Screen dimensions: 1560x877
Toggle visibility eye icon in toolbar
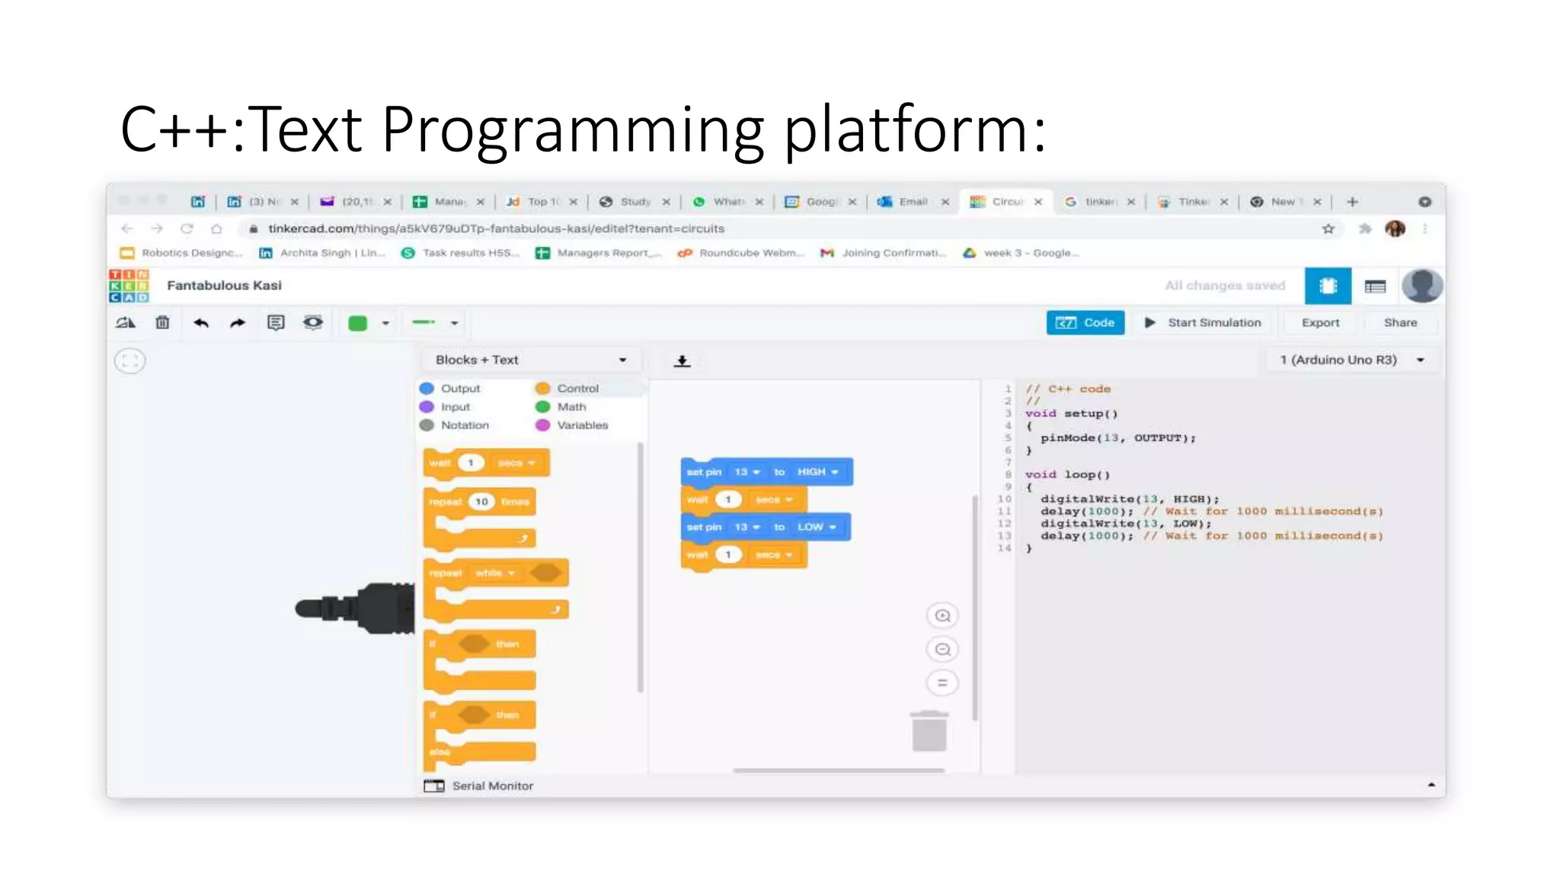click(313, 323)
